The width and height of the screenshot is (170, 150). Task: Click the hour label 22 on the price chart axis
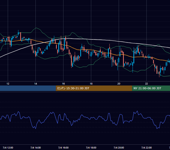click(x=146, y=84)
